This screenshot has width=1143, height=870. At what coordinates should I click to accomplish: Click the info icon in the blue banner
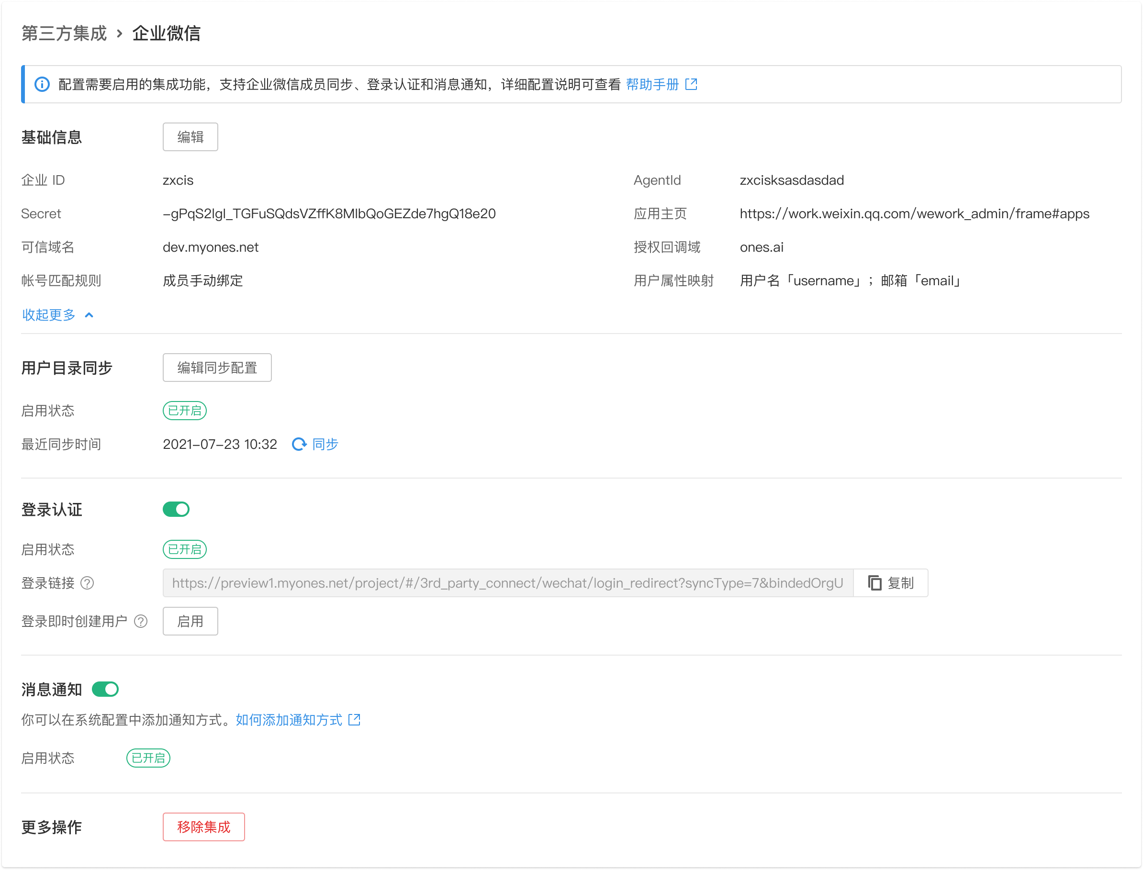42,84
